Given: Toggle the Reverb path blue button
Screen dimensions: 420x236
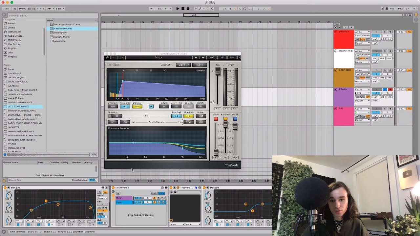Looking at the screenshot, I should pos(235,119).
